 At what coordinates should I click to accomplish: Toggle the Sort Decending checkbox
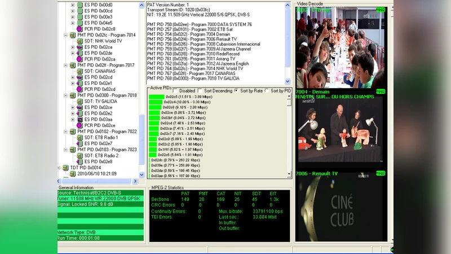[200, 90]
